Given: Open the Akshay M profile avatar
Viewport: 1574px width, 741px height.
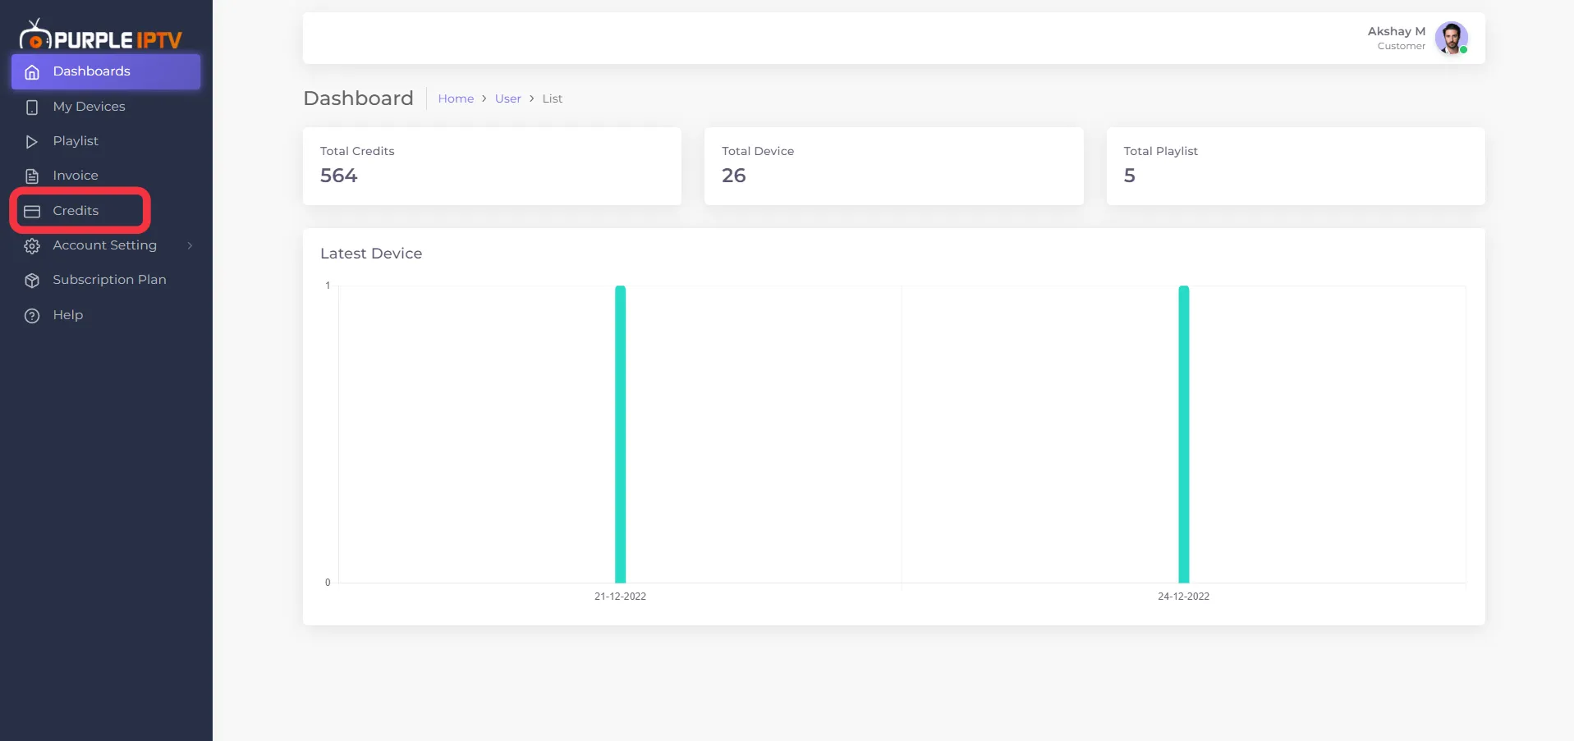Looking at the screenshot, I should coord(1451,38).
